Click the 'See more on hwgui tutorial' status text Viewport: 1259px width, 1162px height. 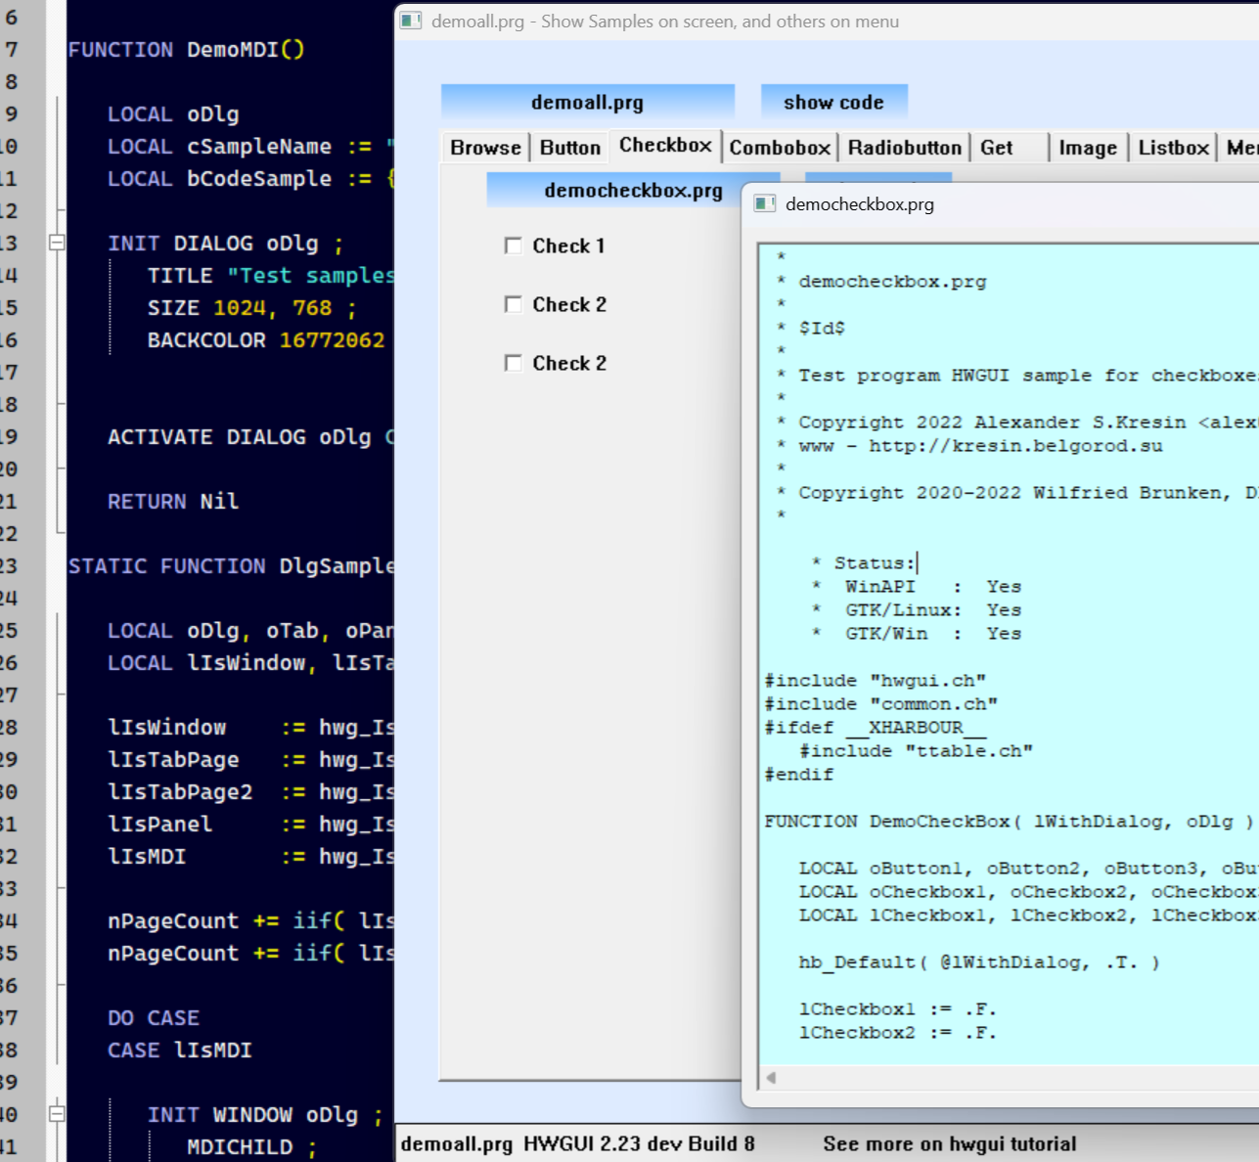949,1143
